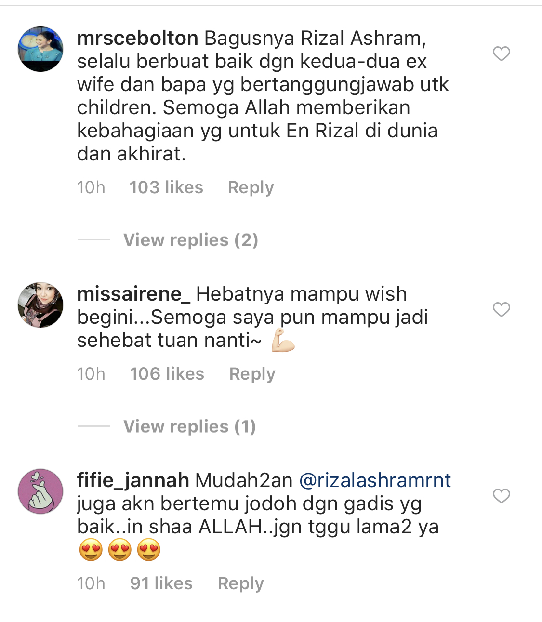Reply to missairene_'s comment
Viewport: 542px width, 622px height.
[x=252, y=374]
